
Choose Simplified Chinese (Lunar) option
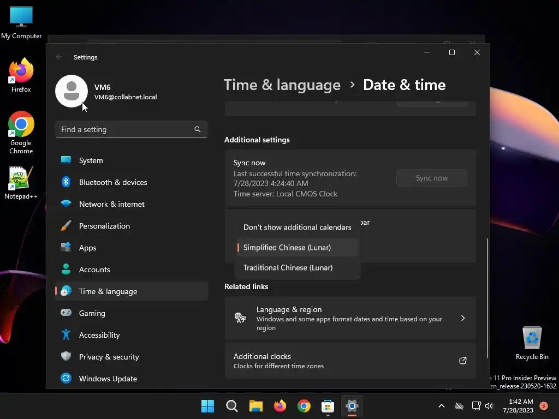click(x=298, y=247)
